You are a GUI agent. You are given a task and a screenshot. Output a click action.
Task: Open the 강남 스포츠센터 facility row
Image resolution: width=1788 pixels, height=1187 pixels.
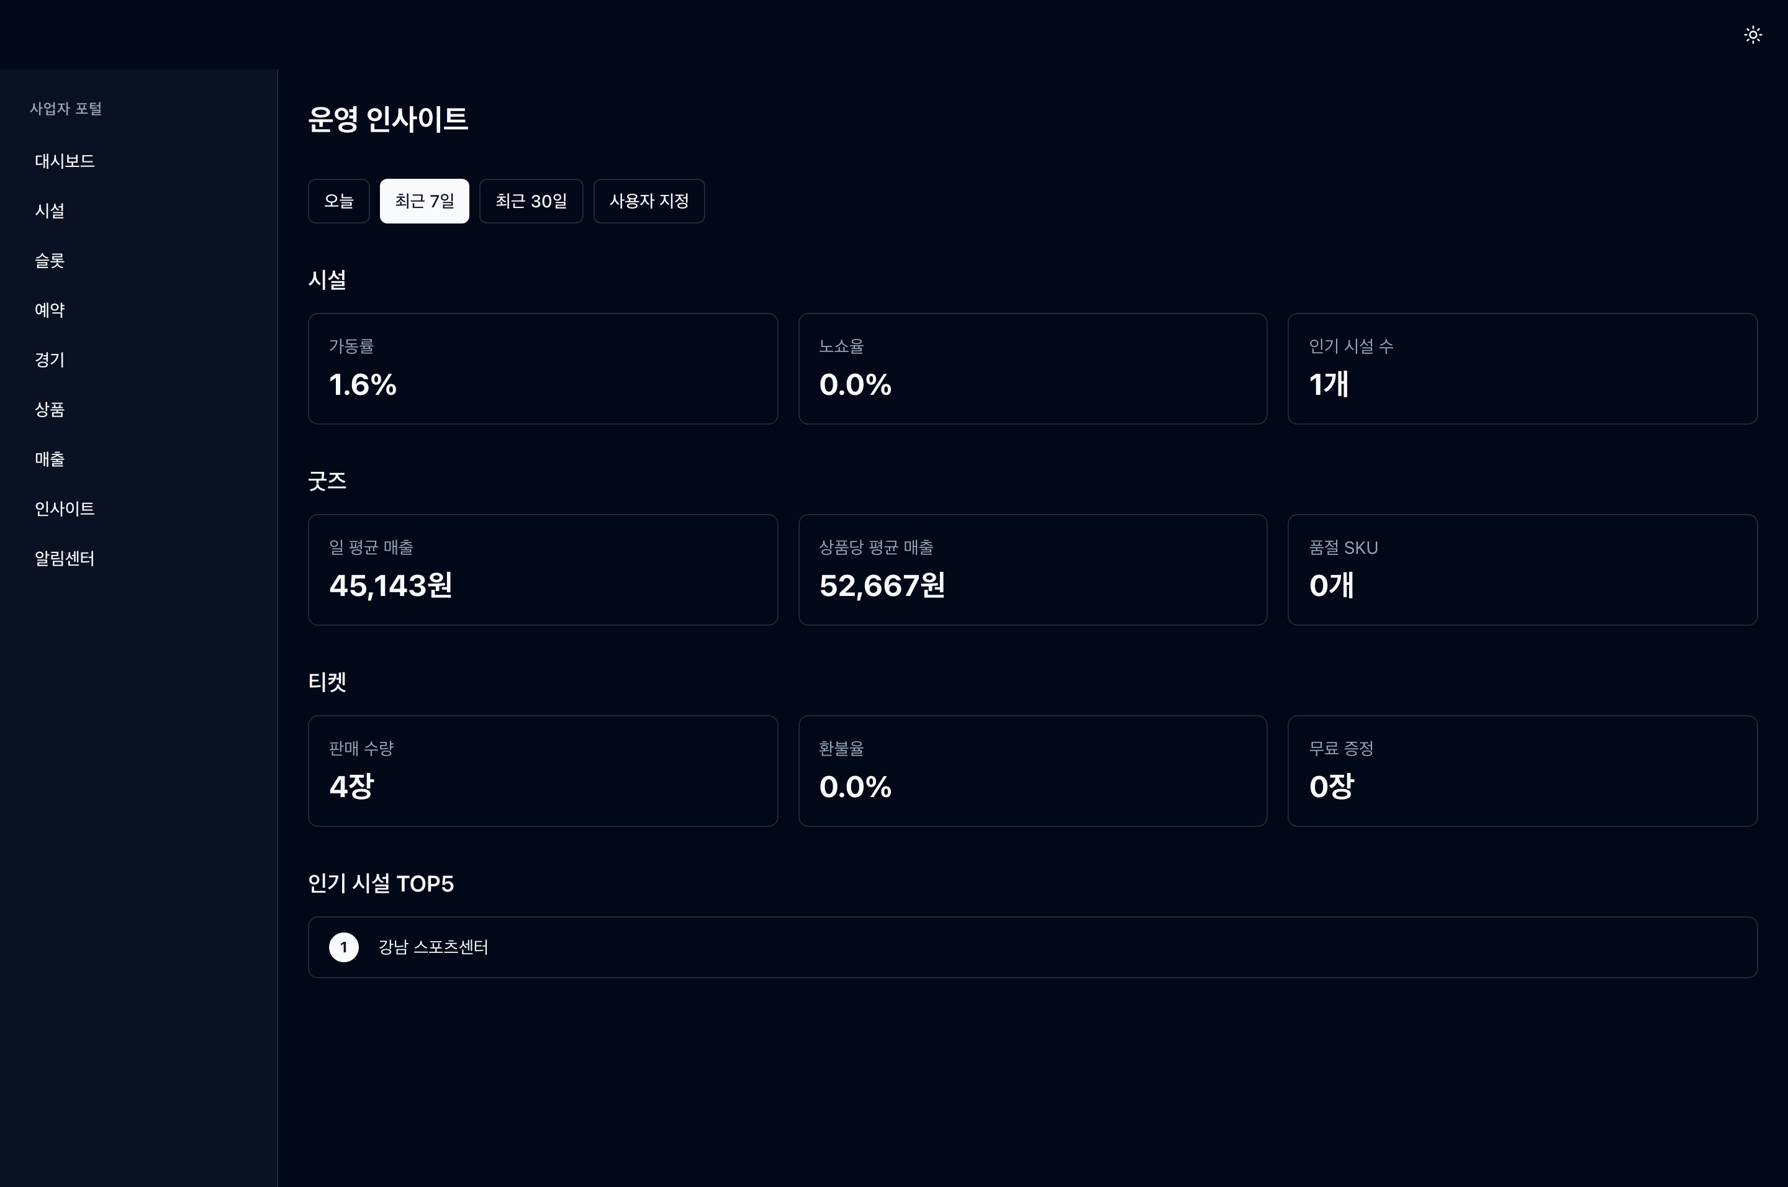pos(1032,947)
